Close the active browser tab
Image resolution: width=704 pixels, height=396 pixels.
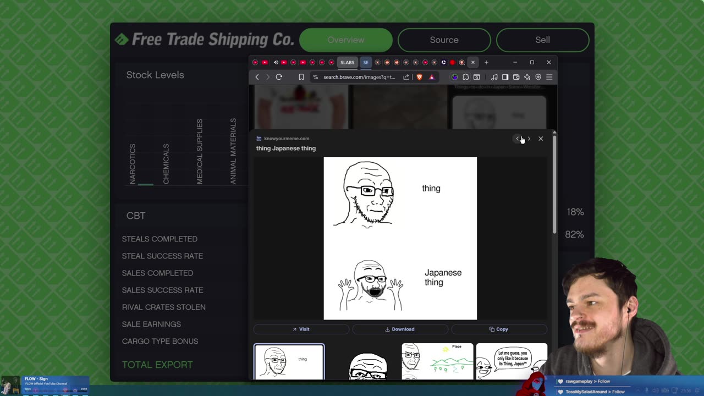point(472,62)
